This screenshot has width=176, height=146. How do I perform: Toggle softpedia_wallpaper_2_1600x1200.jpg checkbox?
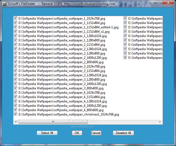click(x=15, y=57)
